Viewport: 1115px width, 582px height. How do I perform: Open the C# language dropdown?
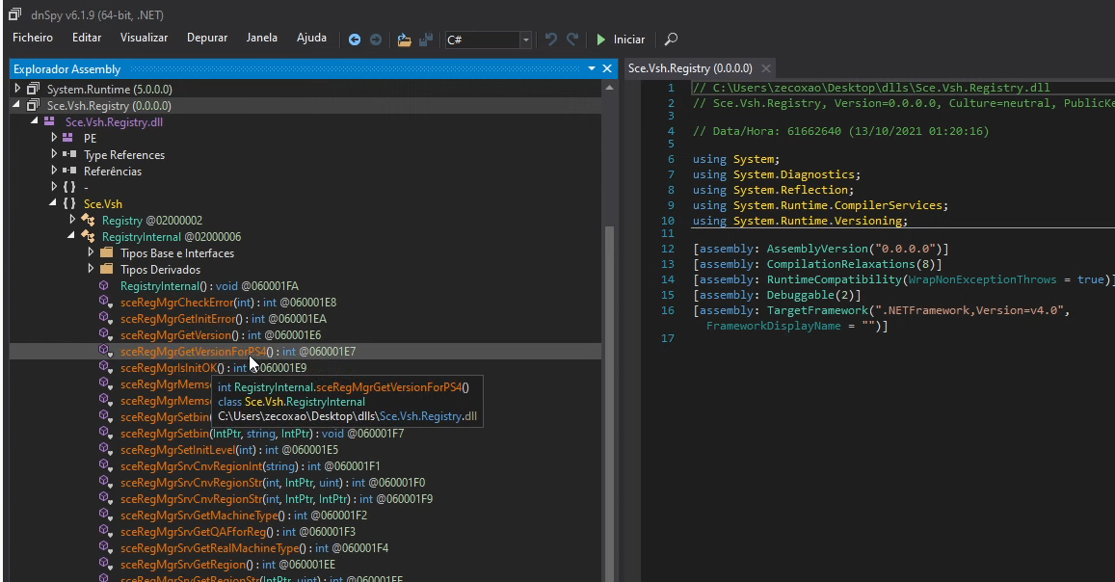coord(525,40)
